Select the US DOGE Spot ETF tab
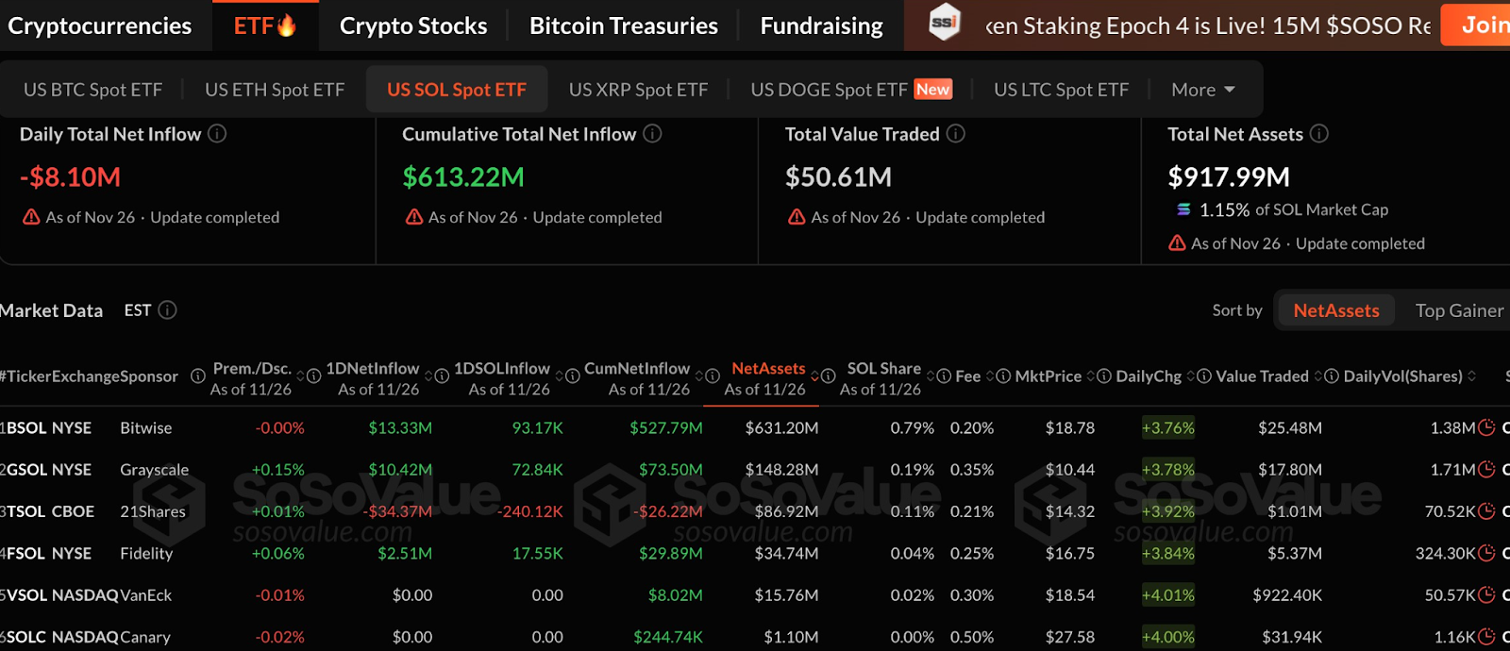Screen dimensions: 1510x651 coord(851,90)
